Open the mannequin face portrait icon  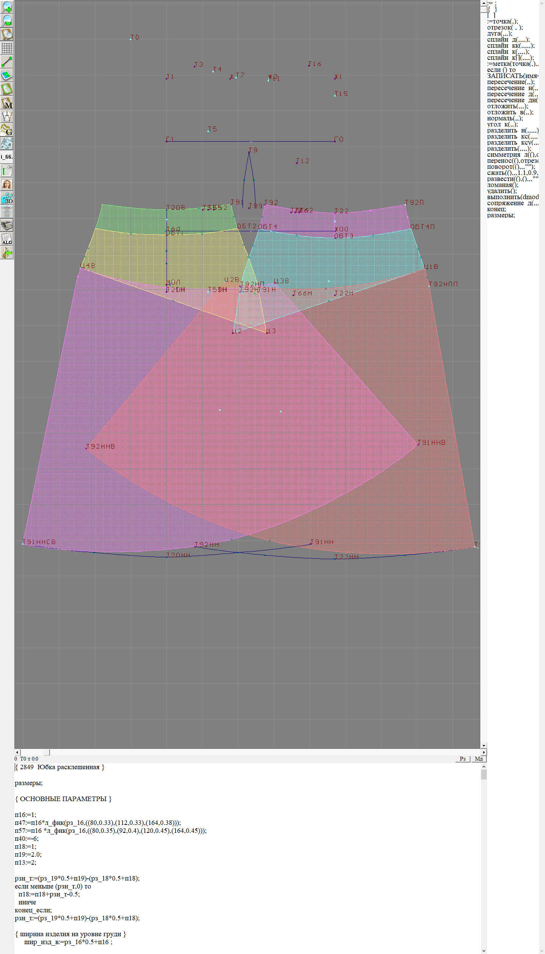(7, 184)
